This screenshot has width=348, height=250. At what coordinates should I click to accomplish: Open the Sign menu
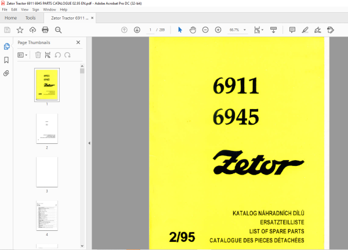click(35, 9)
